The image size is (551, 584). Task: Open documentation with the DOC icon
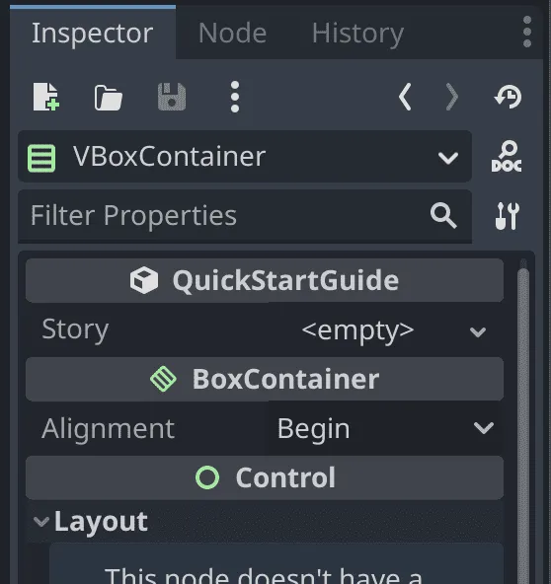click(507, 157)
